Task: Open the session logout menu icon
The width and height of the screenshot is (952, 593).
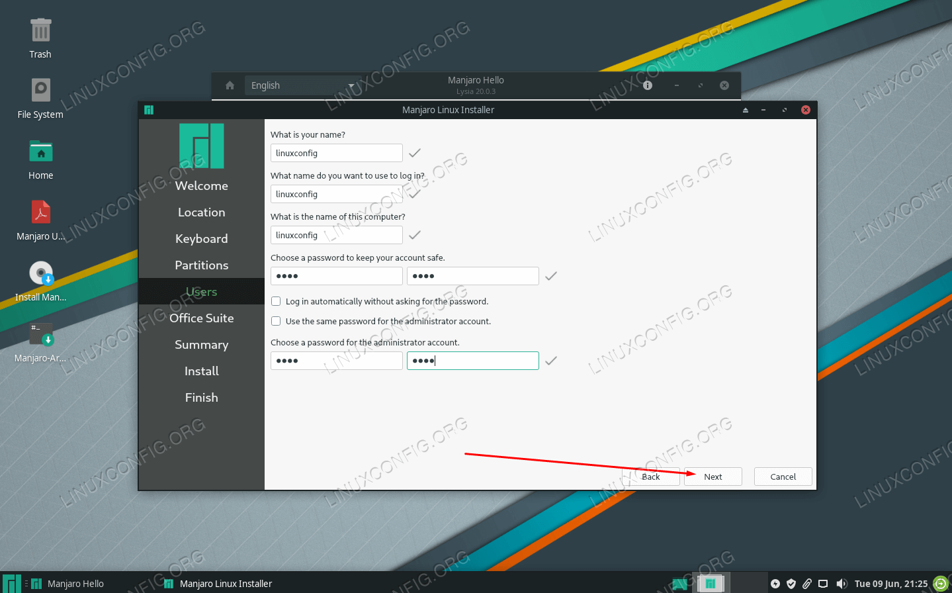Action: click(941, 584)
